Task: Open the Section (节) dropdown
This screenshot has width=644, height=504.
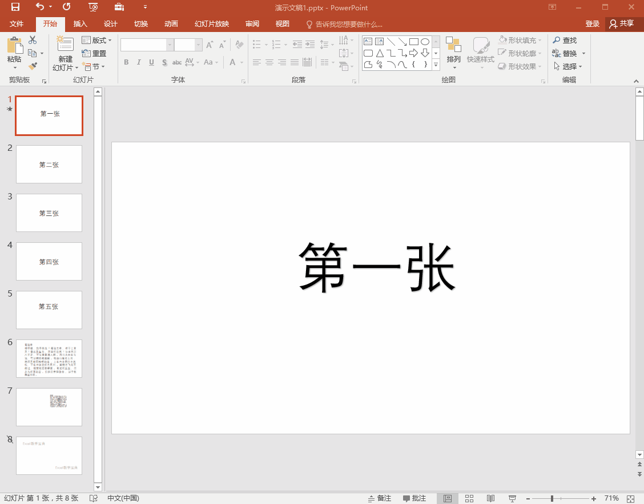Action: (93, 66)
